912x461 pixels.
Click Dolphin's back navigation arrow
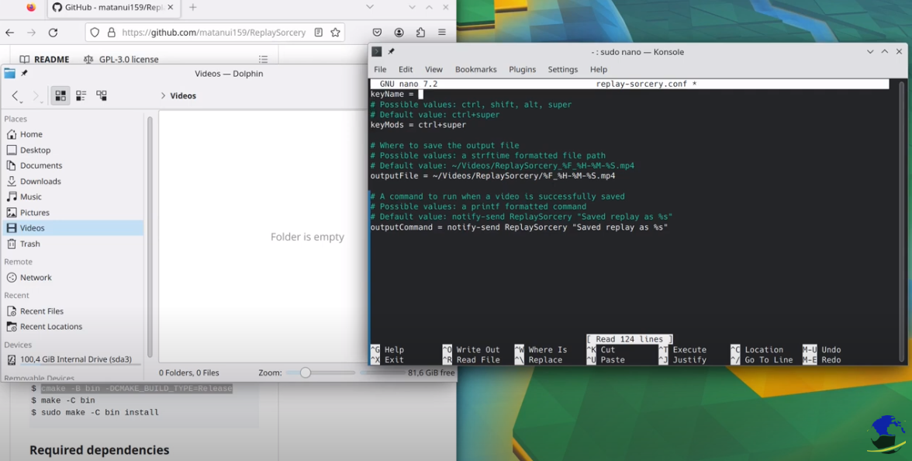pos(16,95)
